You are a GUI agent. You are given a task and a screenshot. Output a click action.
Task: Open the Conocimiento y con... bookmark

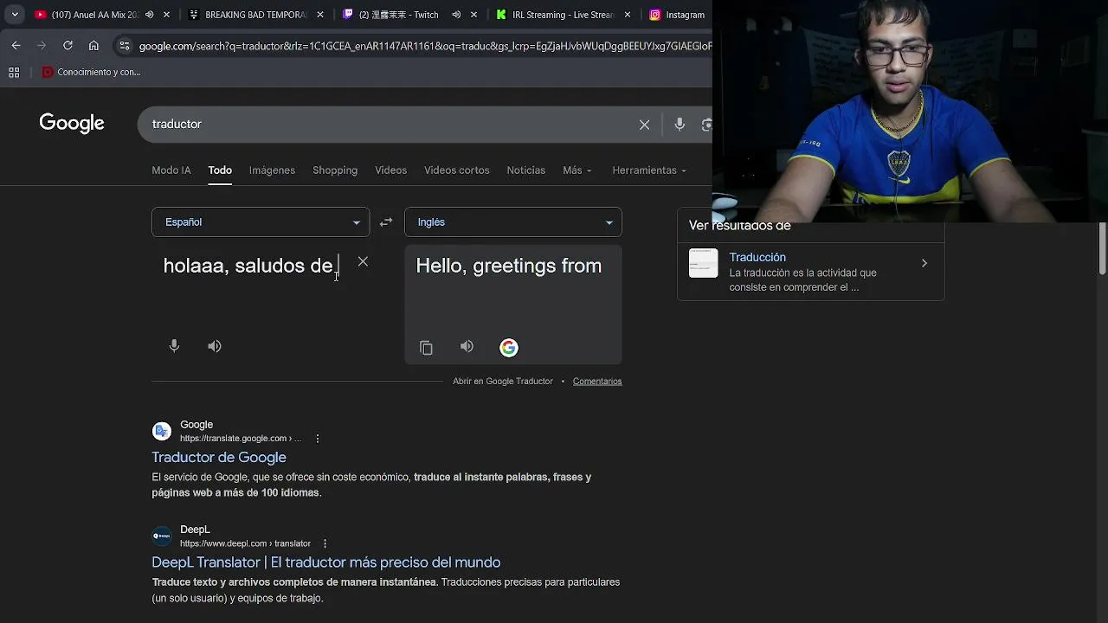pyautogui.click(x=92, y=73)
